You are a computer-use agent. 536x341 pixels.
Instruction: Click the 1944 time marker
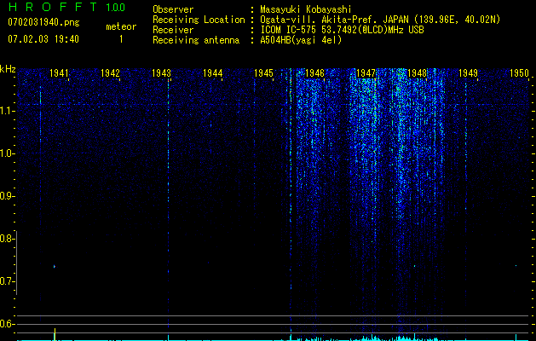pos(213,73)
